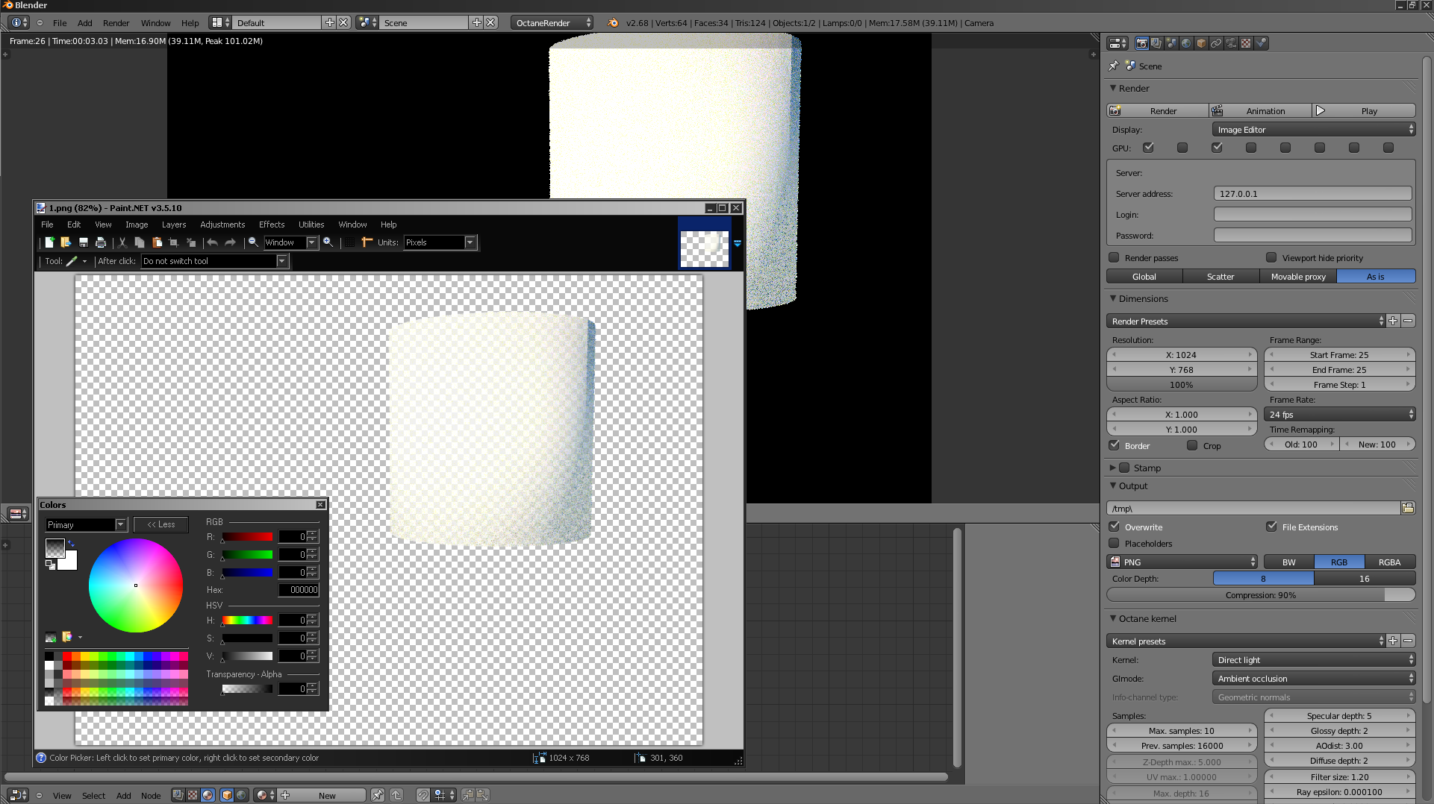Open Paint.NET Adjustments menu
The height and width of the screenshot is (804, 1434).
(x=222, y=224)
